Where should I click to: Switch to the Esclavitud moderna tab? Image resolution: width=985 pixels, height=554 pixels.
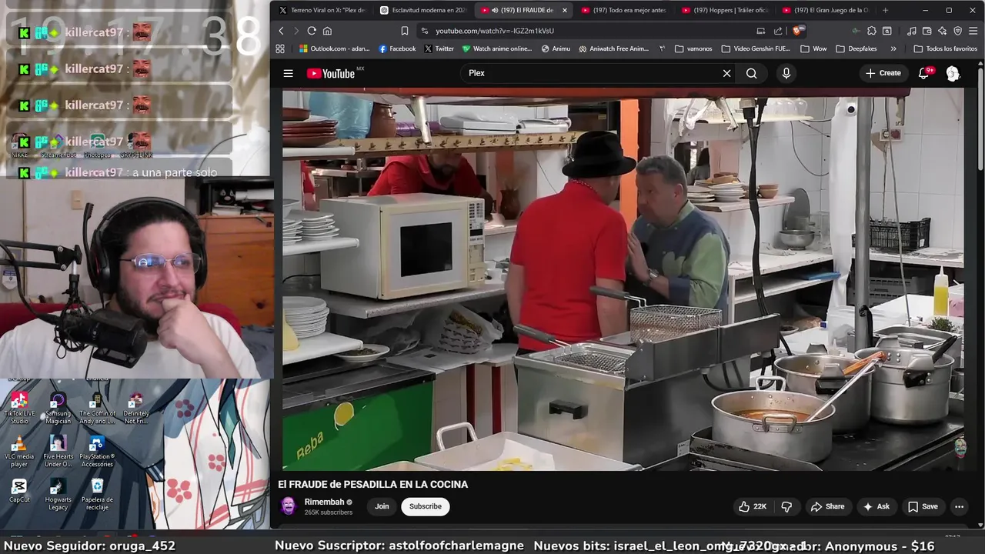[x=423, y=10]
